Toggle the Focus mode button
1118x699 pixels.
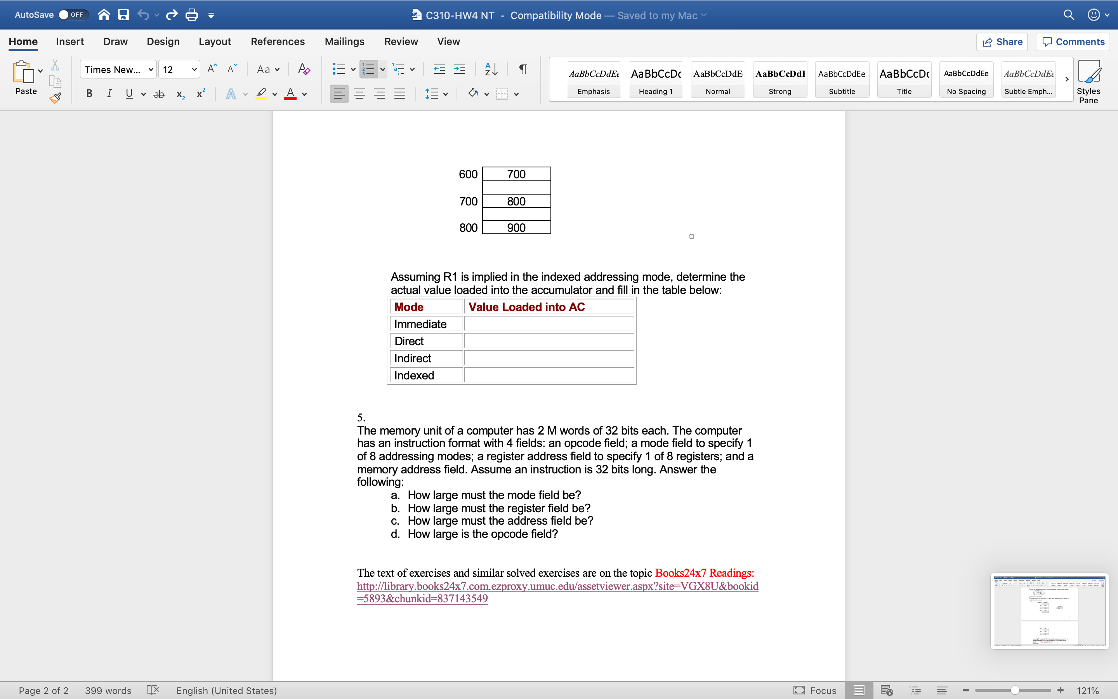815,690
